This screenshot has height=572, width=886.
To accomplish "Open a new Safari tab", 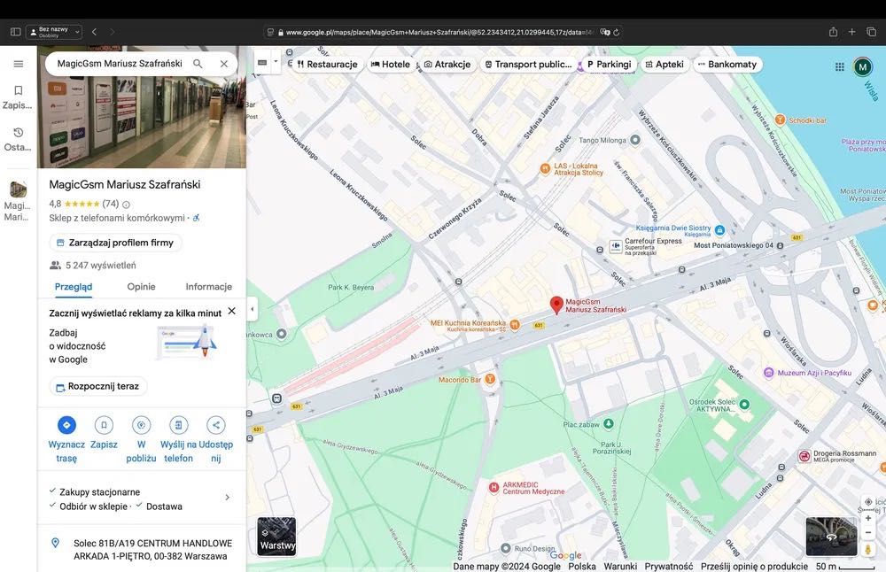I will click(x=852, y=32).
